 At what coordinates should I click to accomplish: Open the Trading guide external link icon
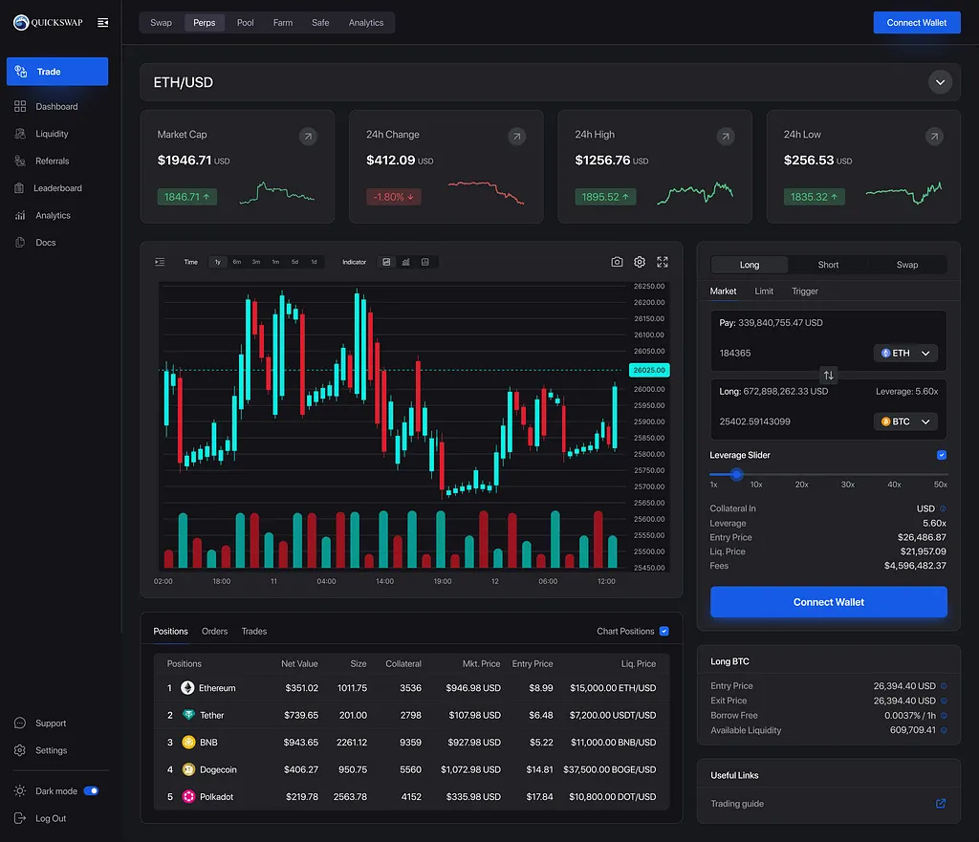941,804
